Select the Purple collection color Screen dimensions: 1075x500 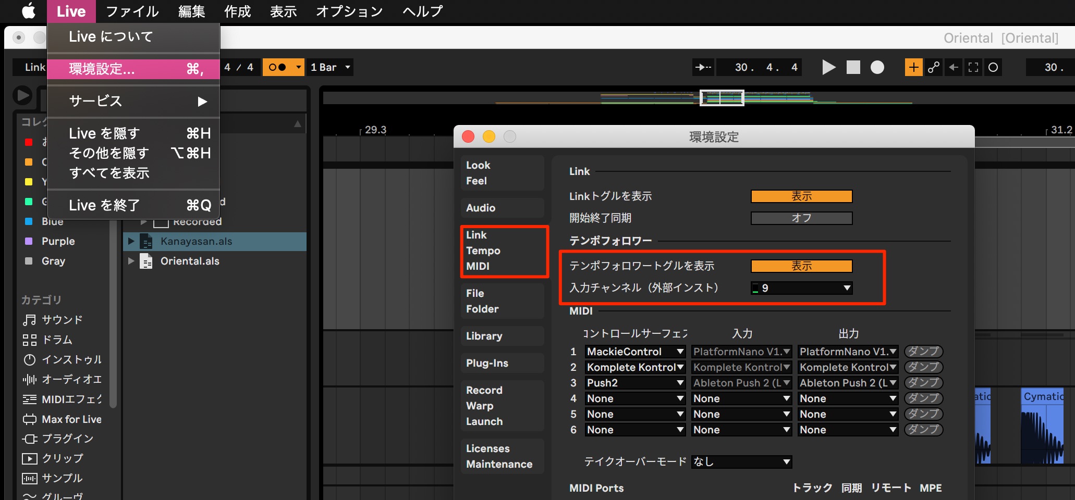50,241
